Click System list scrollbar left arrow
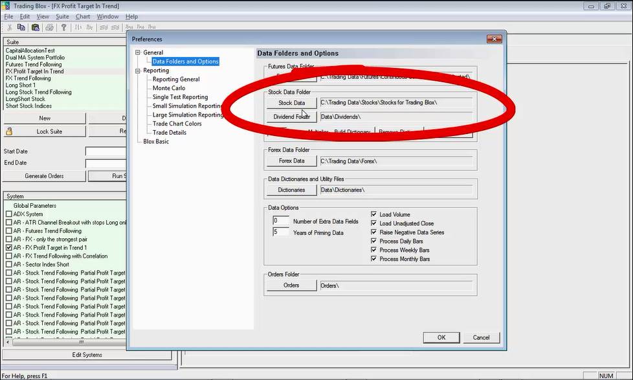633x380 pixels. [x=8, y=342]
